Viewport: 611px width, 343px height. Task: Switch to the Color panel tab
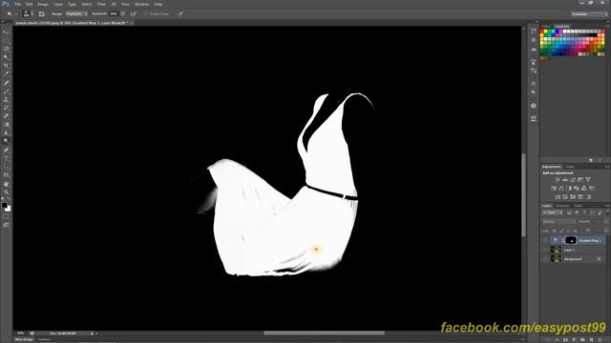[546, 27]
